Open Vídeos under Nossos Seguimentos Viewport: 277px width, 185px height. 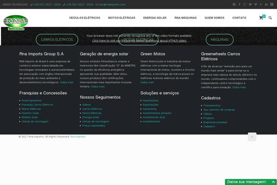(x=86, y=105)
